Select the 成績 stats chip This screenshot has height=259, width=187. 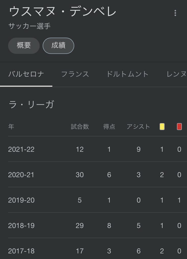58,45
